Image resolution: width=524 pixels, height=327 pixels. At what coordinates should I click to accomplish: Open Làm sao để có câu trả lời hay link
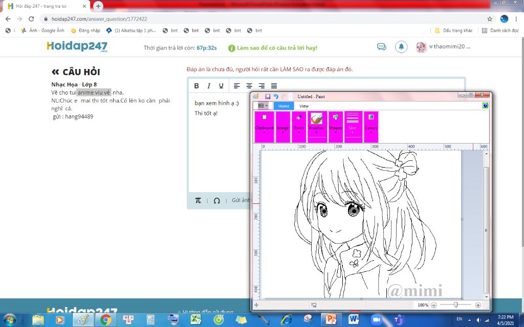pyautogui.click(x=273, y=48)
